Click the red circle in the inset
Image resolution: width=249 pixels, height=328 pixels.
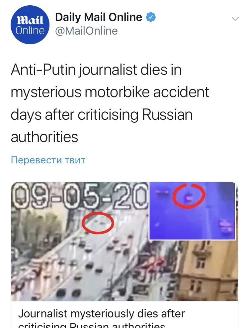click(x=189, y=196)
